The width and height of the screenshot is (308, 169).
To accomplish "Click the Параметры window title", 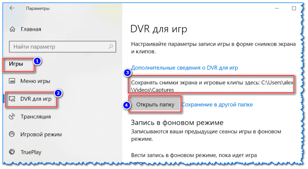I will click(38, 8).
